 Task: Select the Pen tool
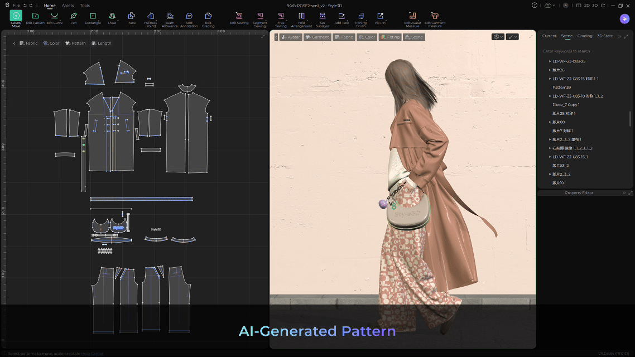pos(74,16)
